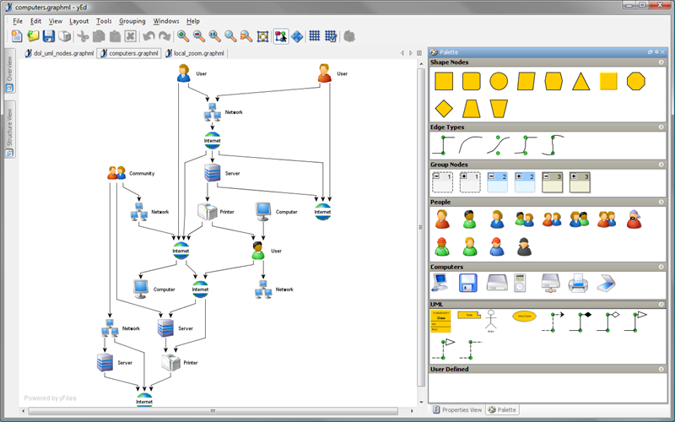Select the triangle shape node in Palette
This screenshot has width=675, height=422.
tap(580, 81)
